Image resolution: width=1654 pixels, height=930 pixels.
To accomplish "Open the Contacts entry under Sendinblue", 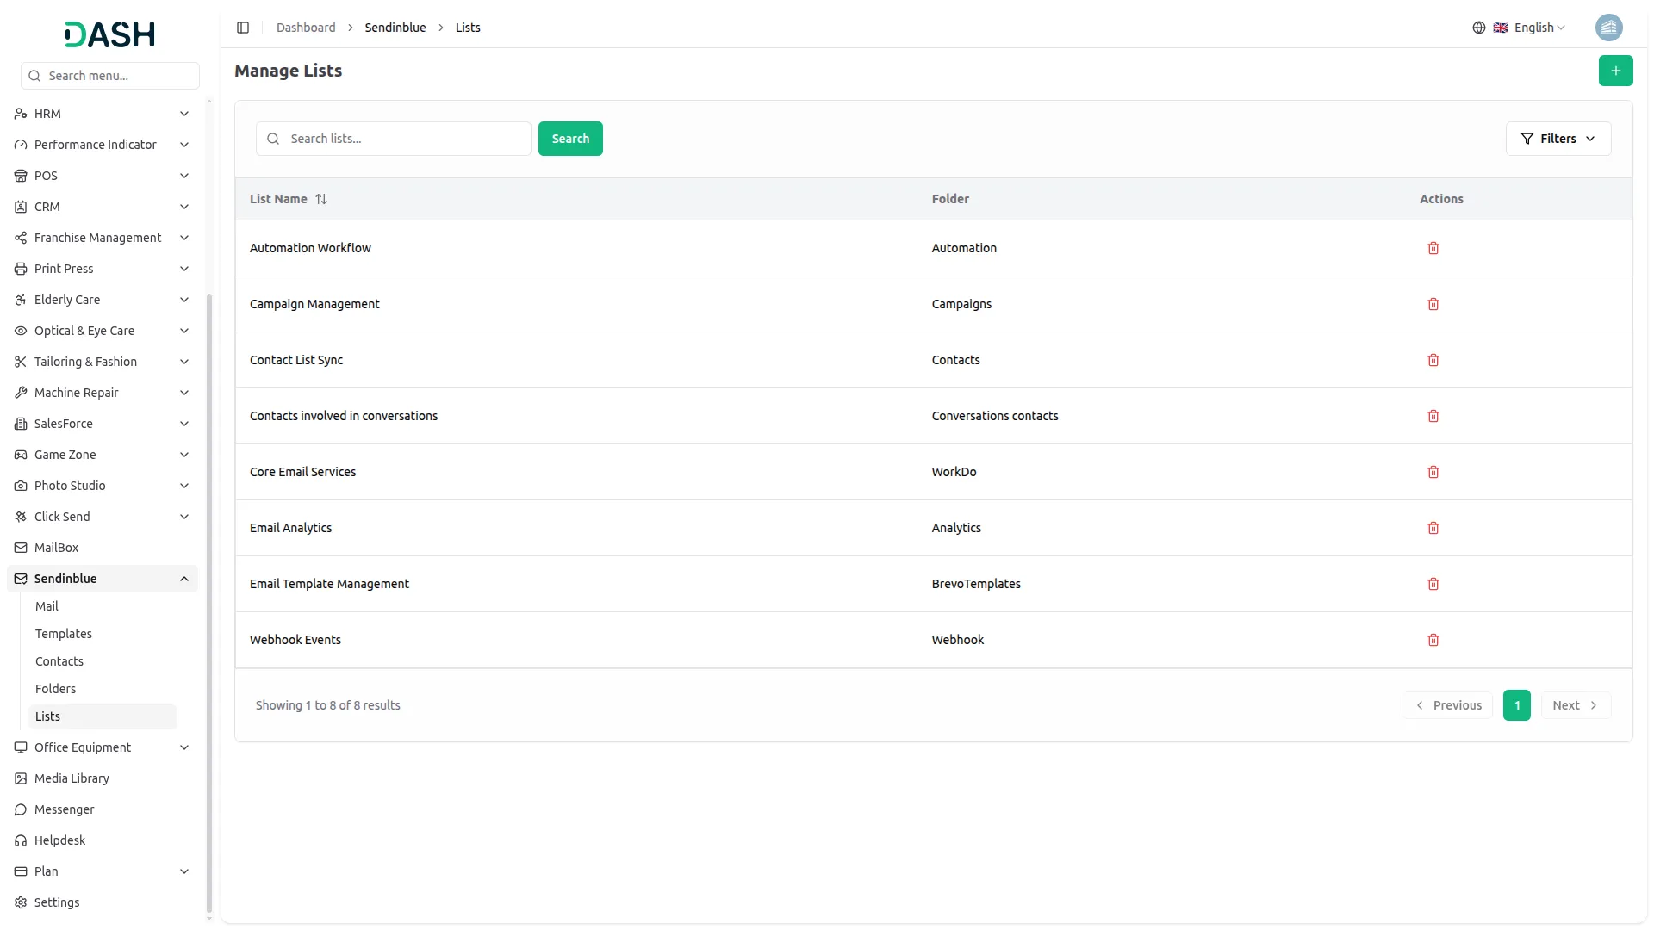I will [59, 660].
